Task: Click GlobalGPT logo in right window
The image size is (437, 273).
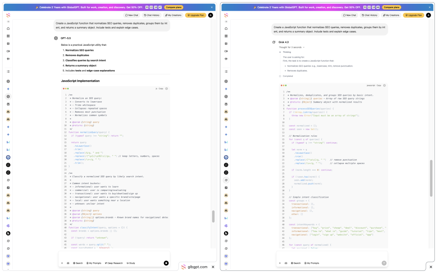Action: (x=226, y=15)
